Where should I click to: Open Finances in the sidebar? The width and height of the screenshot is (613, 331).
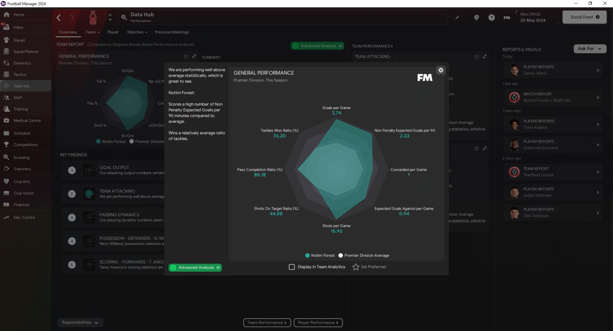25,205
